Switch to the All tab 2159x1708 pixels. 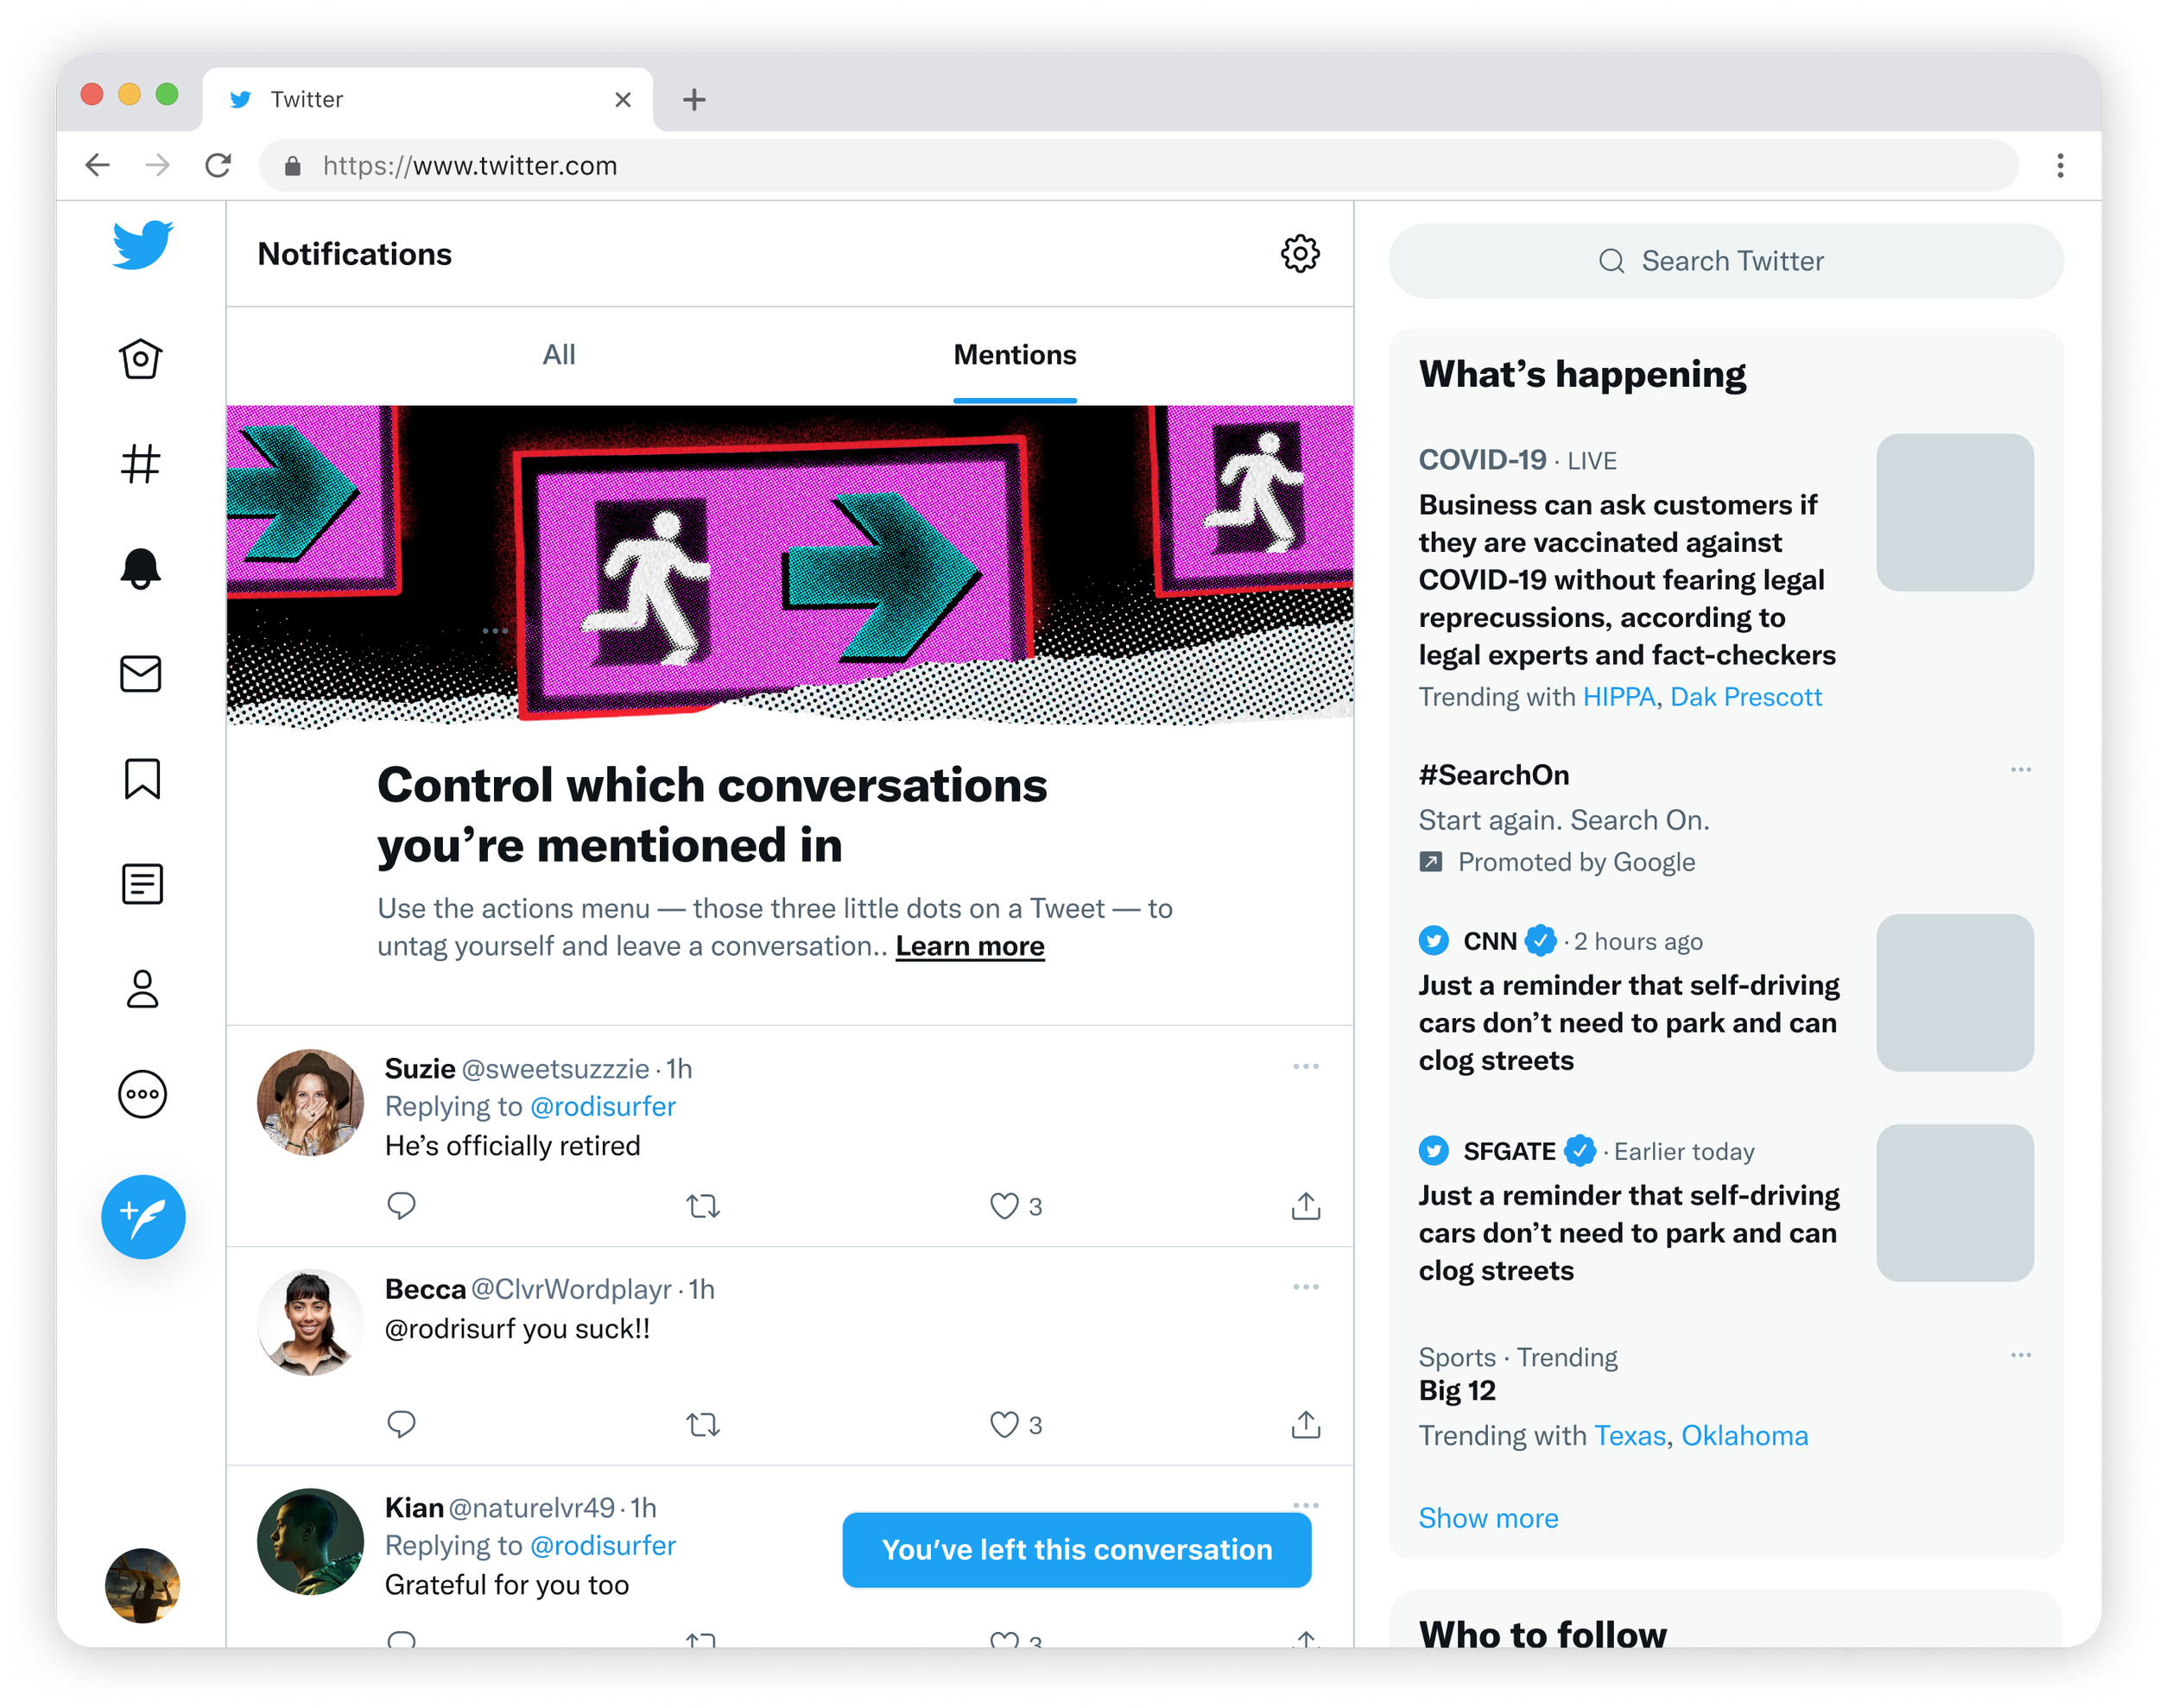559,355
